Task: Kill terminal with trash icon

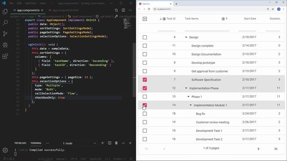Action: pos(117,143)
